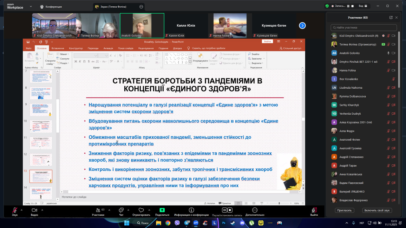The height and width of the screenshot is (228, 406).
Task: Turn on camera with the Видео button
Action: [x=34, y=210]
